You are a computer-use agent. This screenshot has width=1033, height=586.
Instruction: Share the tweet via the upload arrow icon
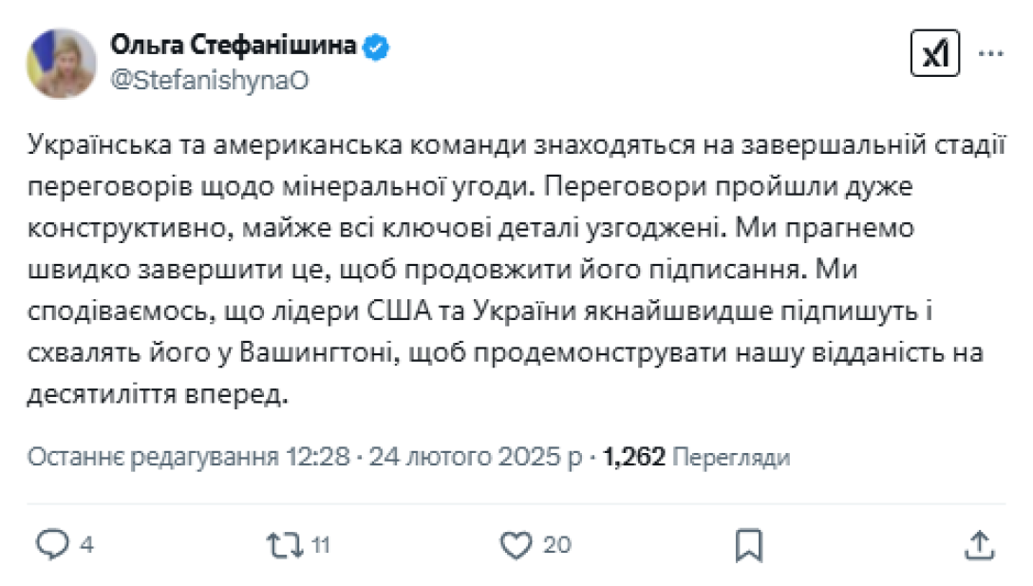[977, 546]
